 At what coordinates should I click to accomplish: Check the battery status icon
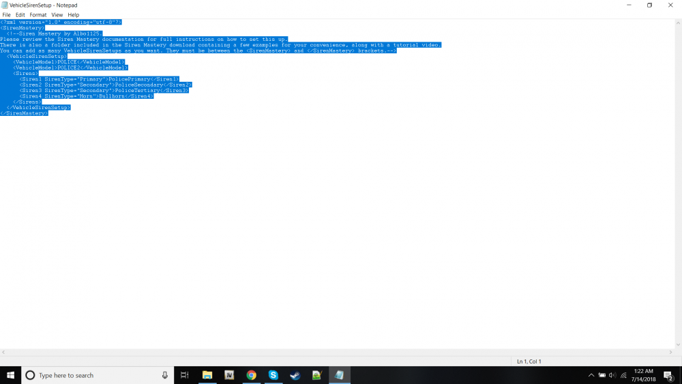pos(602,375)
